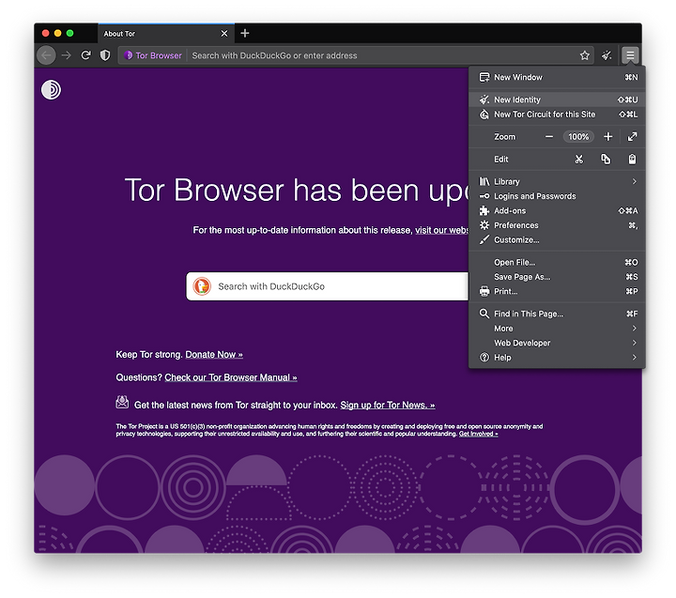Open the Donate Now link
The image size is (676, 598).
214,355
